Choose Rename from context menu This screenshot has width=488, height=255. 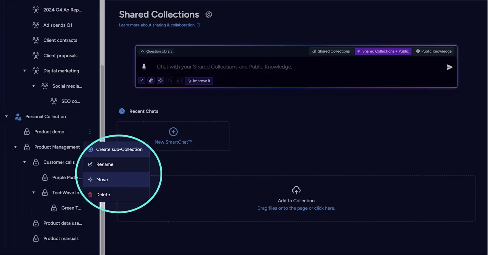point(116,164)
